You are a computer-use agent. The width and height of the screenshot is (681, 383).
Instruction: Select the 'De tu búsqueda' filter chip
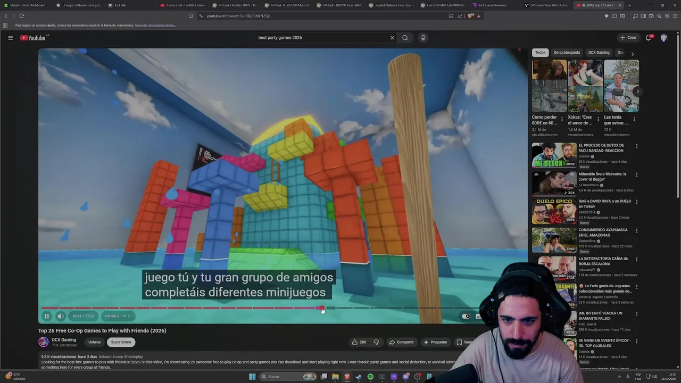(x=567, y=53)
